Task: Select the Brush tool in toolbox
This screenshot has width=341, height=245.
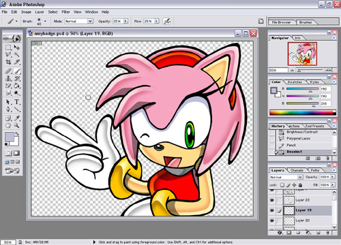Action: (x=17, y=71)
